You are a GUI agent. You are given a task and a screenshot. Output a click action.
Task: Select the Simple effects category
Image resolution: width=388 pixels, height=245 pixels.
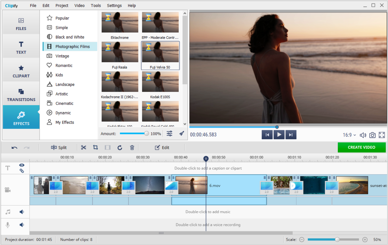pos(70,28)
